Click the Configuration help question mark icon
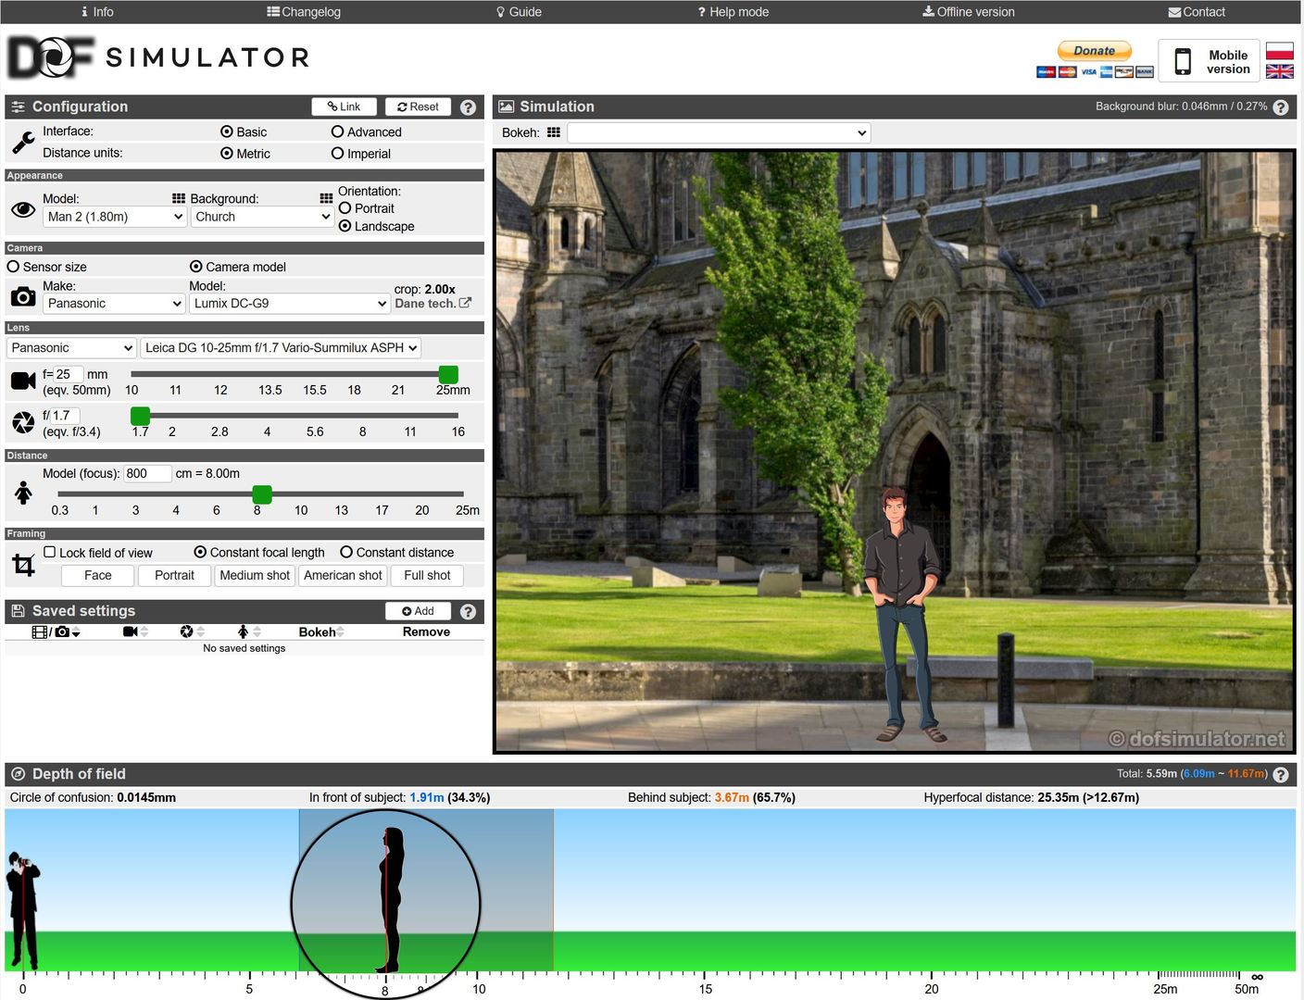 [x=468, y=107]
